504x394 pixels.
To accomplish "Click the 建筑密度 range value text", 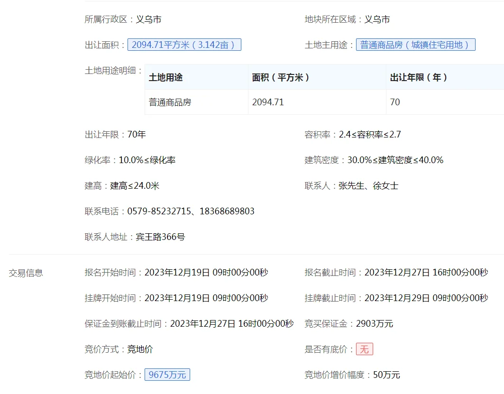I will click(x=395, y=160).
